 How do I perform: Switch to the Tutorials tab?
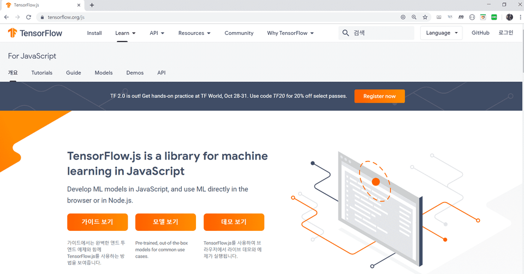42,73
